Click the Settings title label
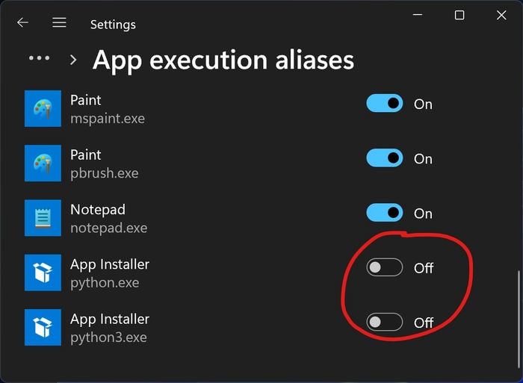523x383 pixels. (113, 25)
